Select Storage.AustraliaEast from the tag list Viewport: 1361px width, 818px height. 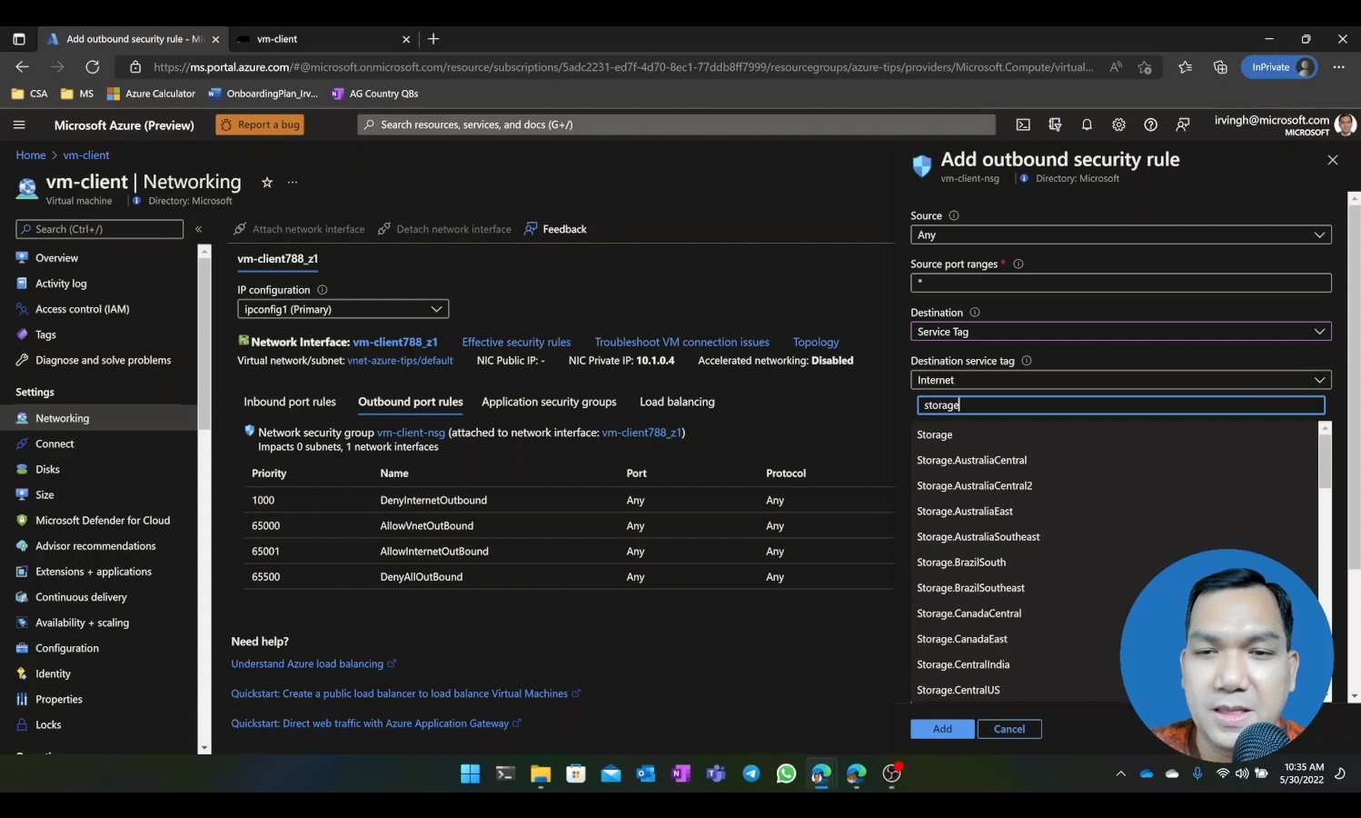point(1115,512)
